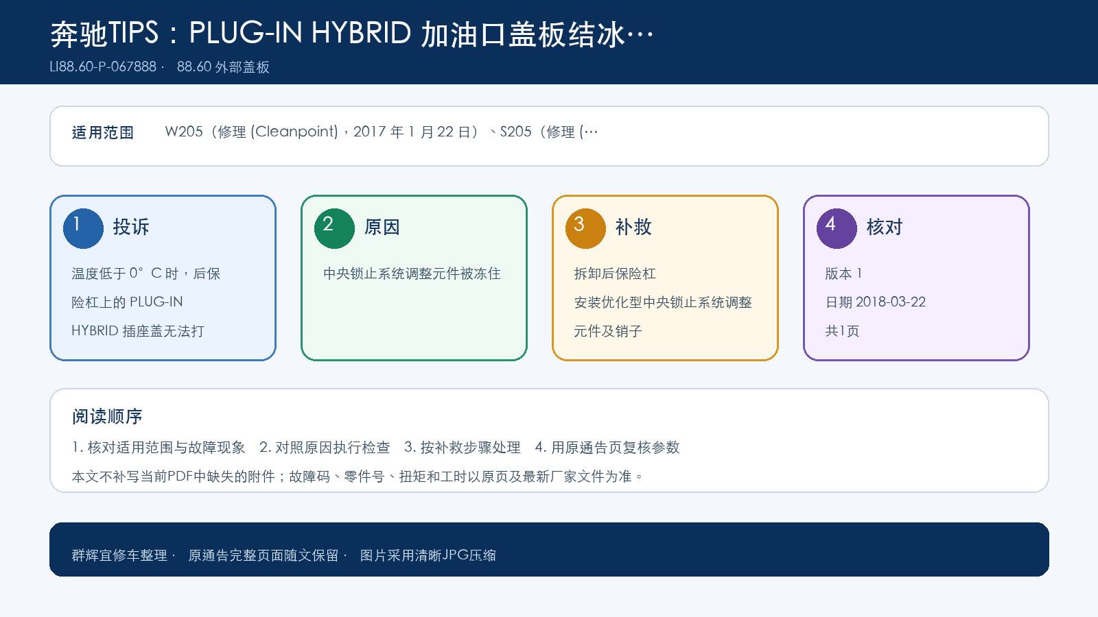Click footer text 原通告完整页面随文保留
This screenshot has height=617, width=1098.
(x=264, y=555)
